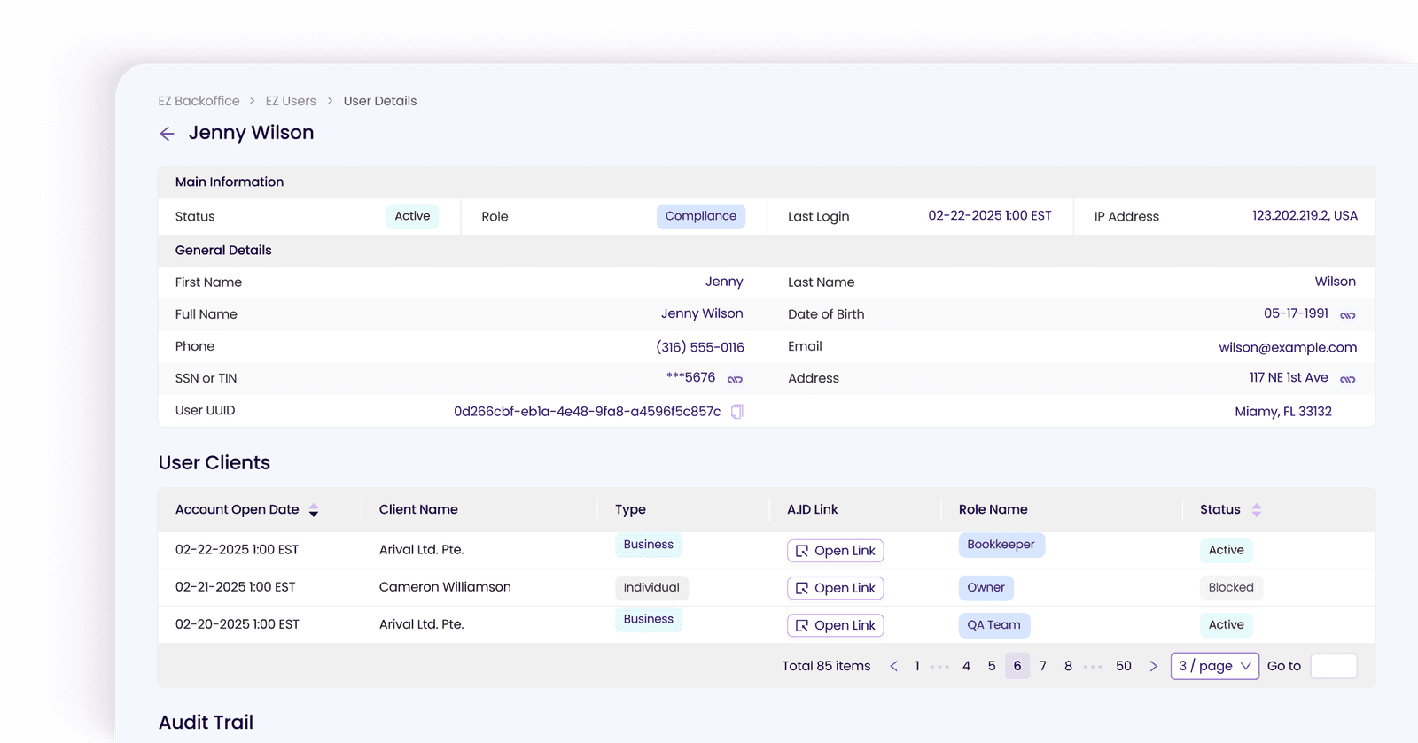
Task: Go to page 7
Action: pos(1043,666)
